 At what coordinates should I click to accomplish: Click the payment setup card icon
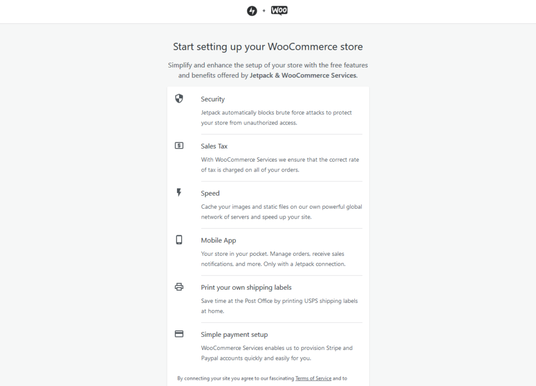(x=179, y=334)
